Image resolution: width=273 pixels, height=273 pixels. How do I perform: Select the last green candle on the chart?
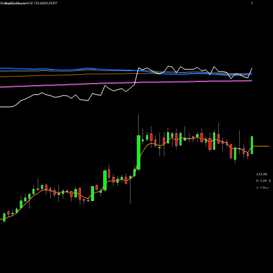[252, 145]
